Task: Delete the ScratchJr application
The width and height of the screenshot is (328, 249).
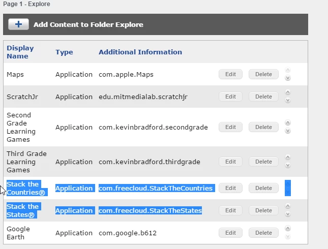Action: [263, 97]
